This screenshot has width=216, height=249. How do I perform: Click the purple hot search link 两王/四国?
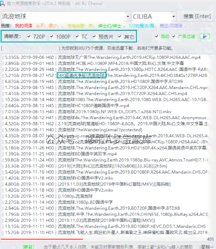click(x=173, y=26)
